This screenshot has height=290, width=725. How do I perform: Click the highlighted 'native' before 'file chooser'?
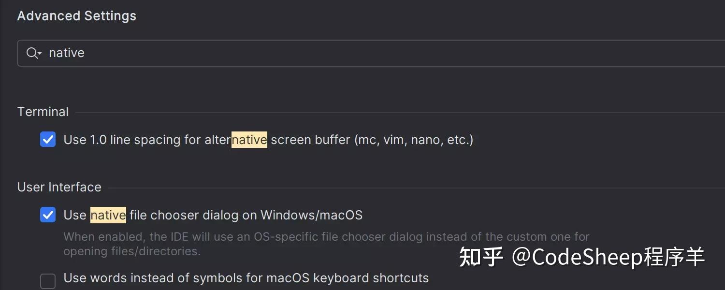pyautogui.click(x=107, y=215)
